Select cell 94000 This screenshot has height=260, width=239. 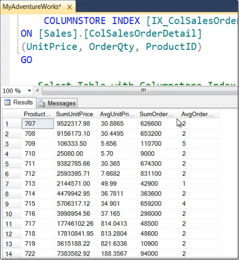click(158, 254)
